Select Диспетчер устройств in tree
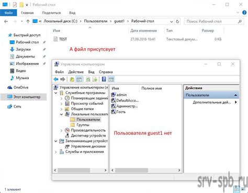Image resolution: width=248 pixels, height=193 pixels. point(85,136)
